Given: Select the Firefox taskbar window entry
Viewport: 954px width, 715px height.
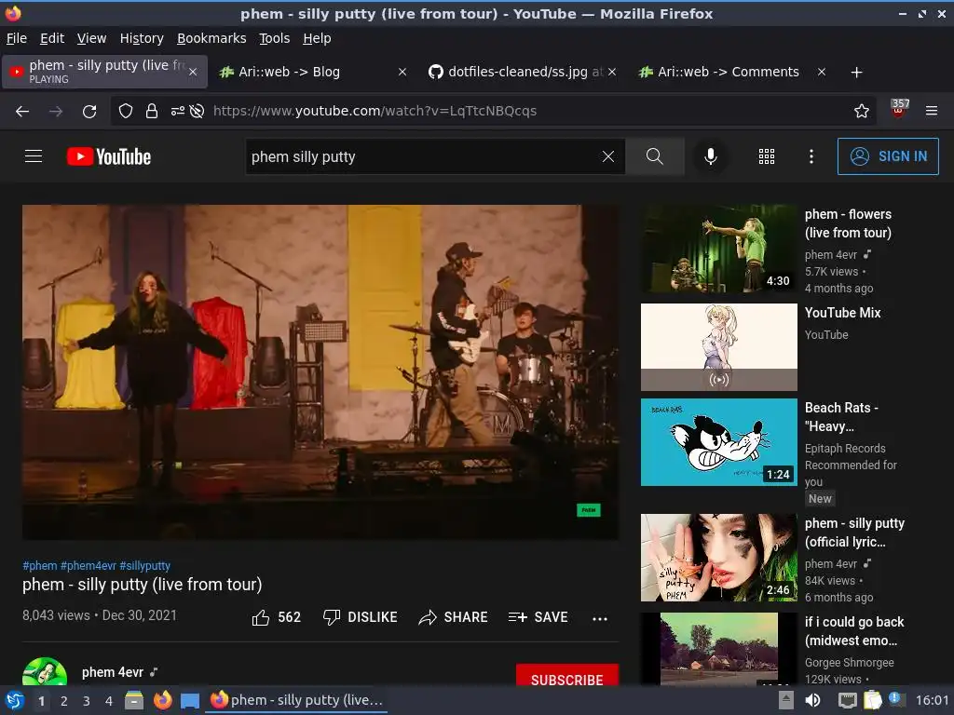Looking at the screenshot, I should point(296,700).
